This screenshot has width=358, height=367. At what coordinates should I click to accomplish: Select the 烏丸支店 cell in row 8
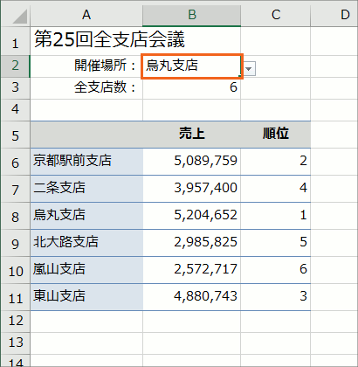(x=86, y=216)
